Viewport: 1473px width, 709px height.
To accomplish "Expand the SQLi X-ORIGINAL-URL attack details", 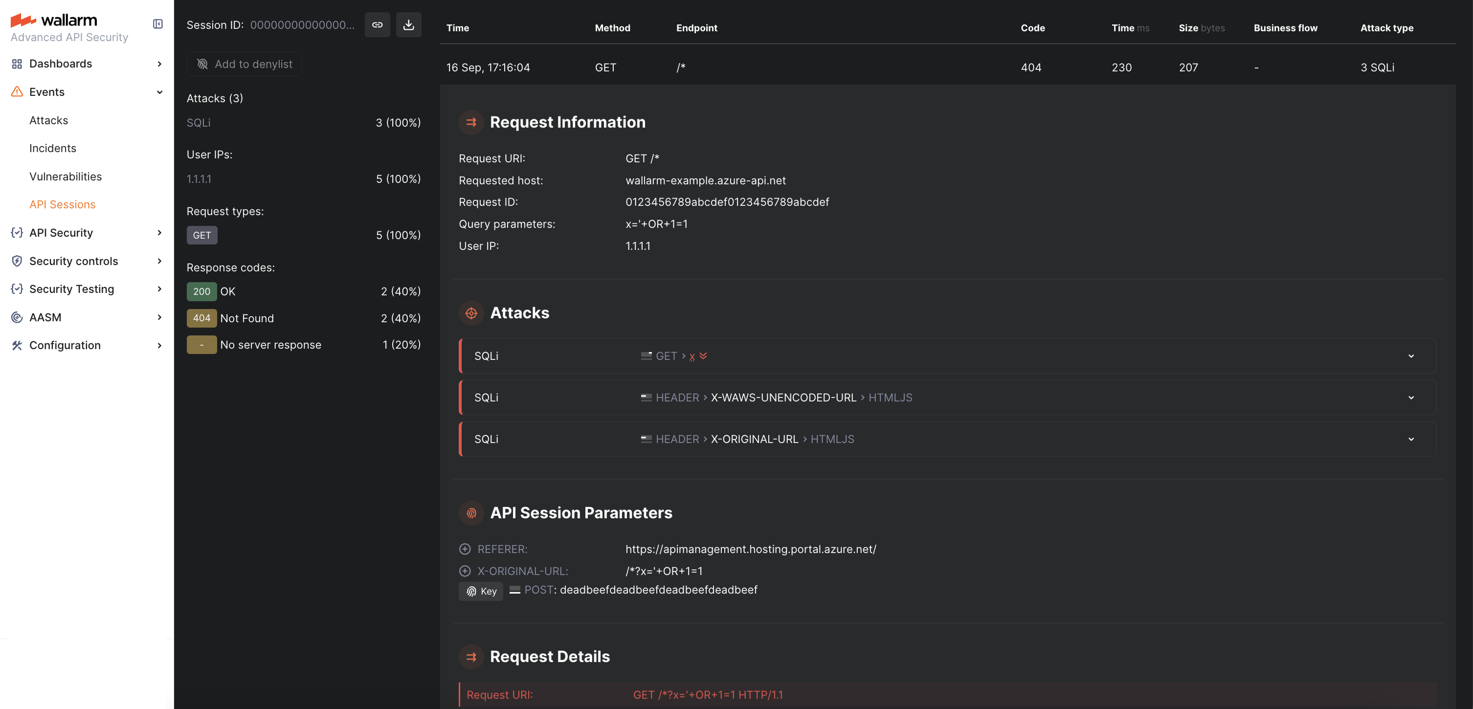I will click(x=1411, y=439).
